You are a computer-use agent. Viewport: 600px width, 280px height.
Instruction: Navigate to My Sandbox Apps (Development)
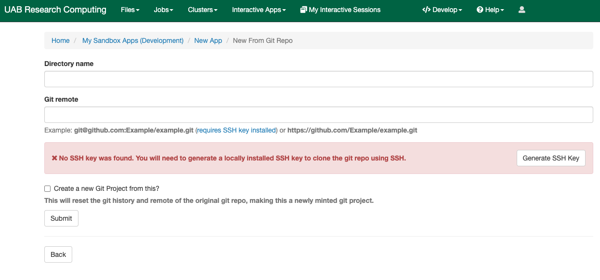pos(133,40)
